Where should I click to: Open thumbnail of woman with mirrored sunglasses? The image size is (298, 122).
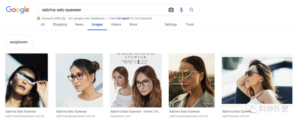click(191, 80)
